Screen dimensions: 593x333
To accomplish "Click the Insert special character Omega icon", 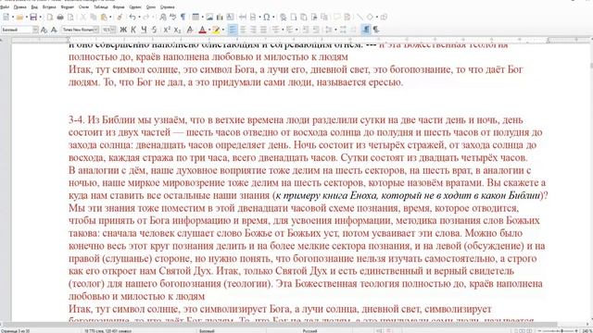I will tap(266, 17).
